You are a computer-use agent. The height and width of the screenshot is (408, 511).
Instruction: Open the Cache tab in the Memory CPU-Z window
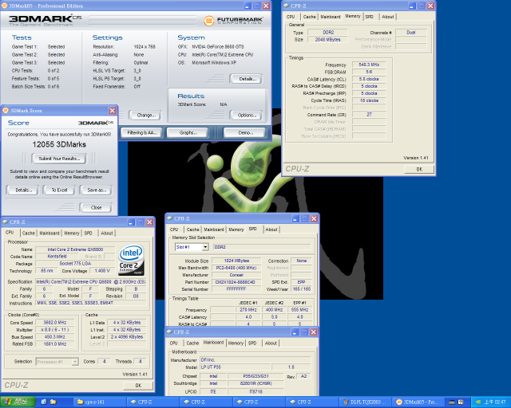tap(309, 17)
